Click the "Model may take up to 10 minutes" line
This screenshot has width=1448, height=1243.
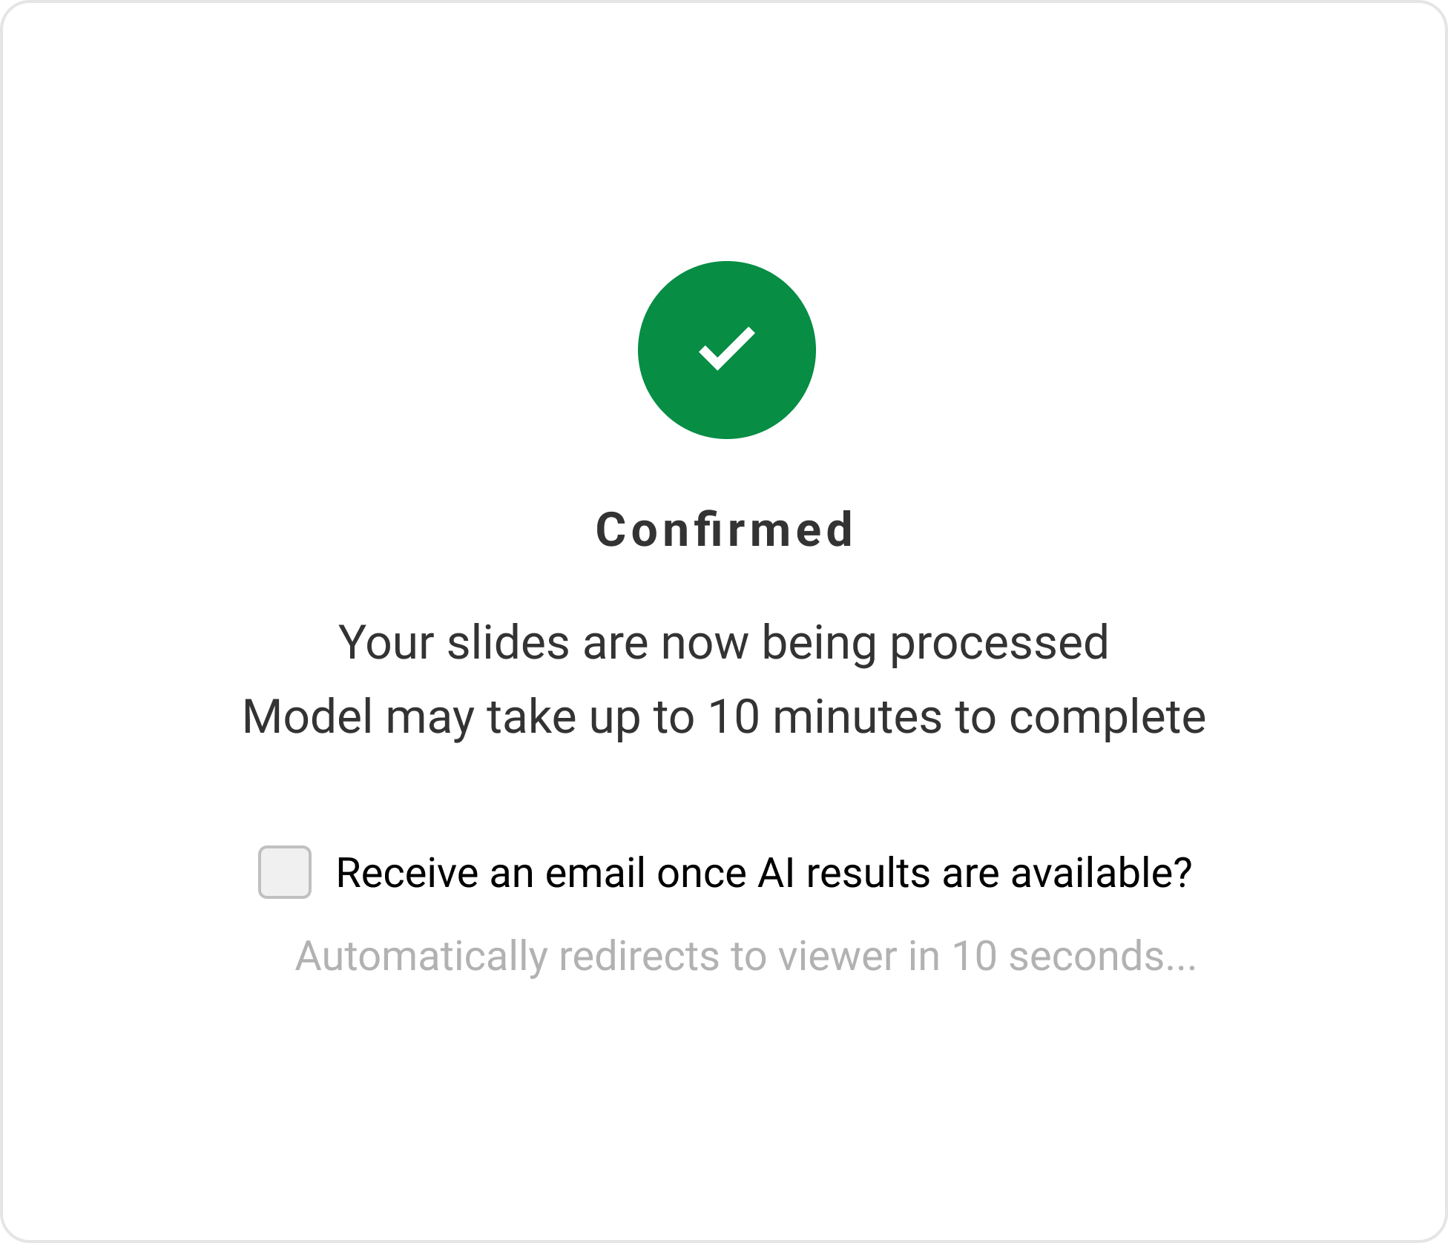coord(723,717)
